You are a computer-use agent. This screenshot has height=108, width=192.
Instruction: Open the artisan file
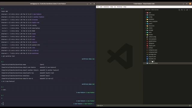(151, 48)
